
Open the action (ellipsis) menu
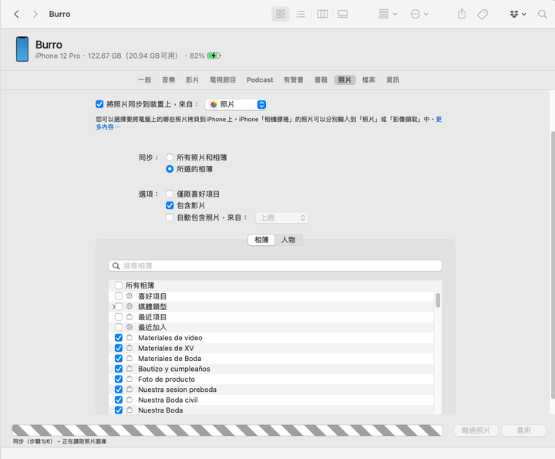[x=419, y=14]
